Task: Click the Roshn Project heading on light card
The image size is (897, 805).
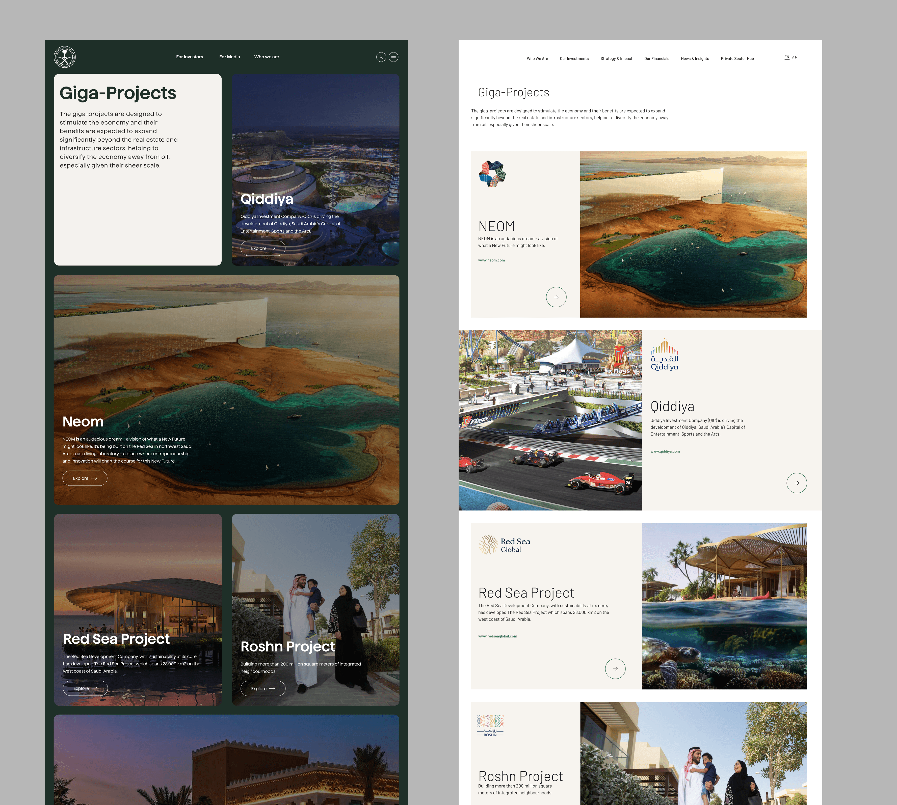Action: (521, 776)
